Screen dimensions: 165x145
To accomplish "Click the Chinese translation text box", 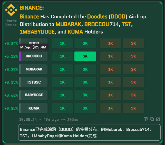I will tap(89, 132).
